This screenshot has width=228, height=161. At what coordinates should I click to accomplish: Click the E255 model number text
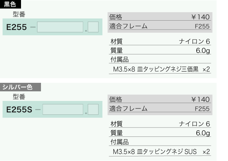click(x=17, y=27)
